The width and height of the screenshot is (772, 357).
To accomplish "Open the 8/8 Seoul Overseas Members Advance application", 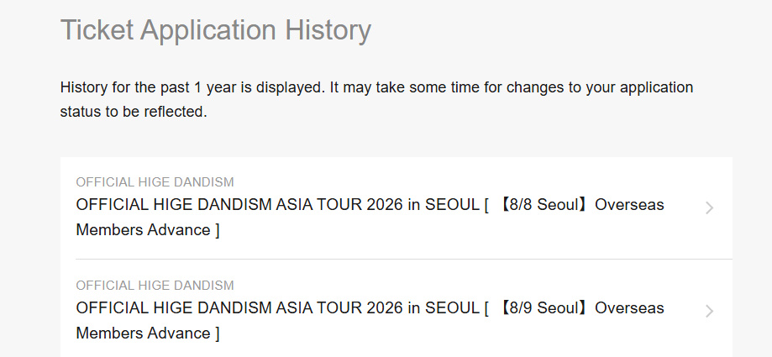I will [370, 218].
